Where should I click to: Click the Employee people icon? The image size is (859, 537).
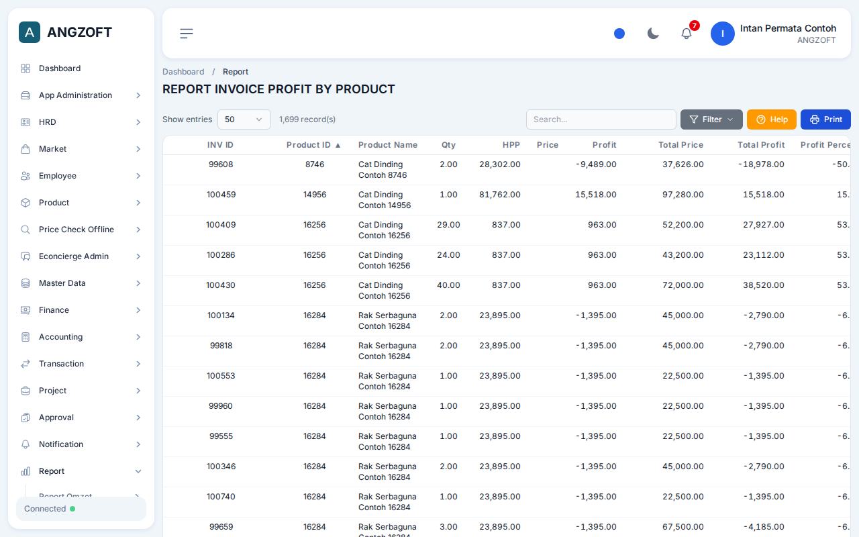click(x=26, y=176)
